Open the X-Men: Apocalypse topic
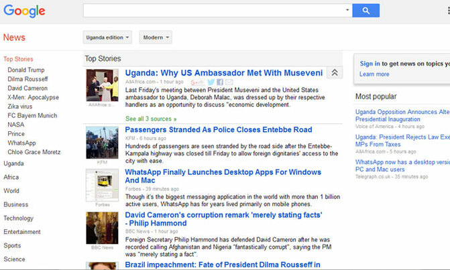 click(34, 97)
